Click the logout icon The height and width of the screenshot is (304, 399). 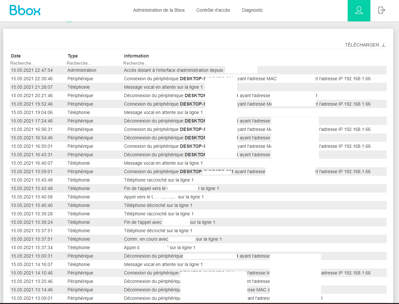pyautogui.click(x=382, y=10)
